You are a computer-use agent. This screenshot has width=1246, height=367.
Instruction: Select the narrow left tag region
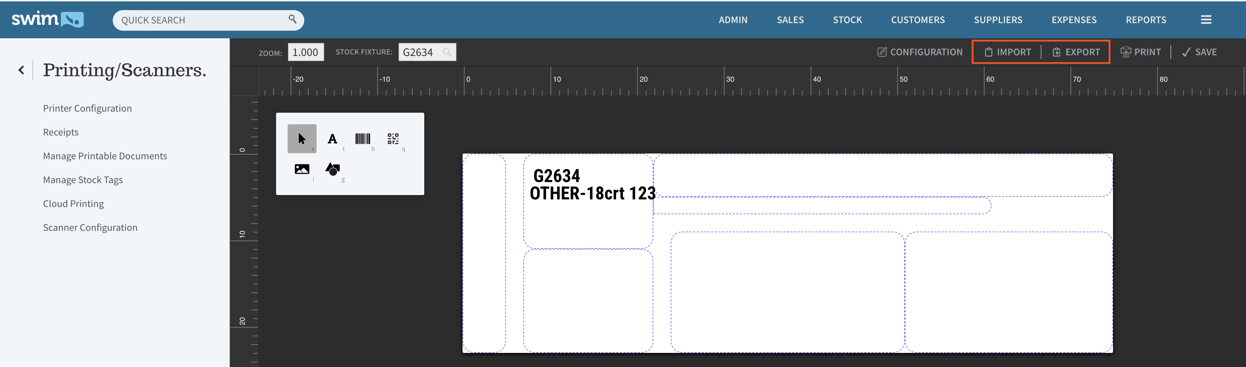point(484,253)
